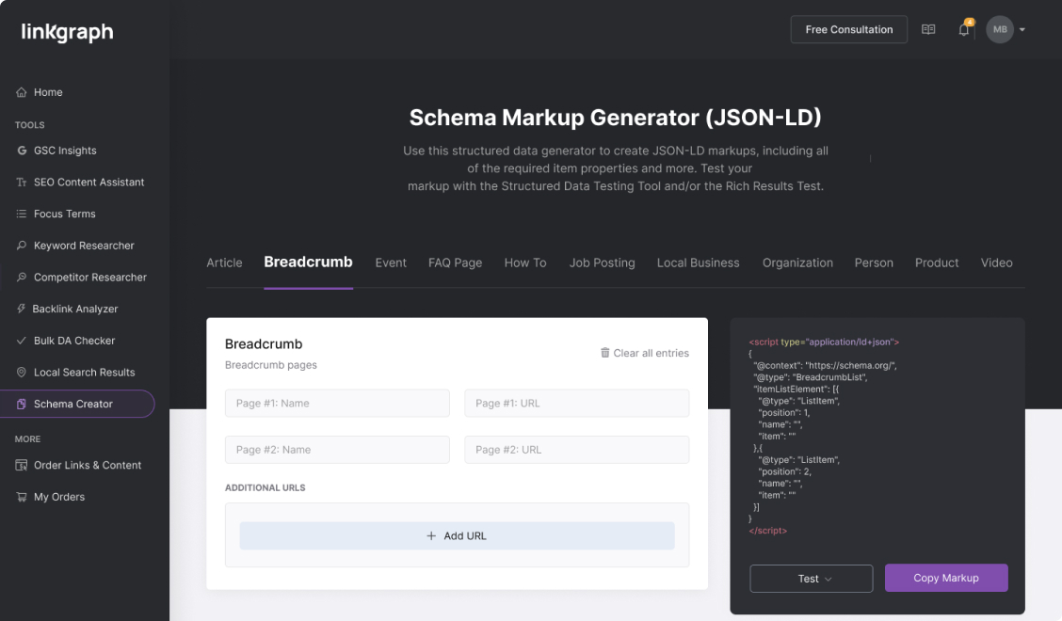The image size is (1062, 621).
Task: Click the "ADDITIONAL URLS" label
Action: pyautogui.click(x=265, y=487)
